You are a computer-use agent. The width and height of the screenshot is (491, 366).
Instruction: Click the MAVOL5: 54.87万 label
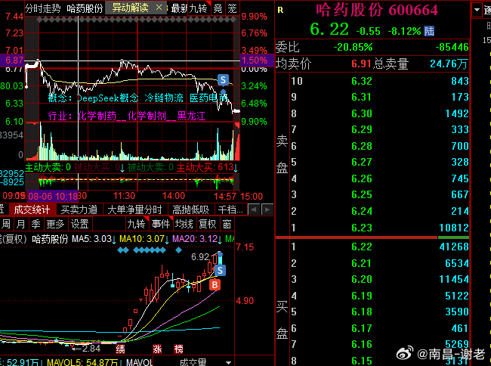tap(82, 362)
